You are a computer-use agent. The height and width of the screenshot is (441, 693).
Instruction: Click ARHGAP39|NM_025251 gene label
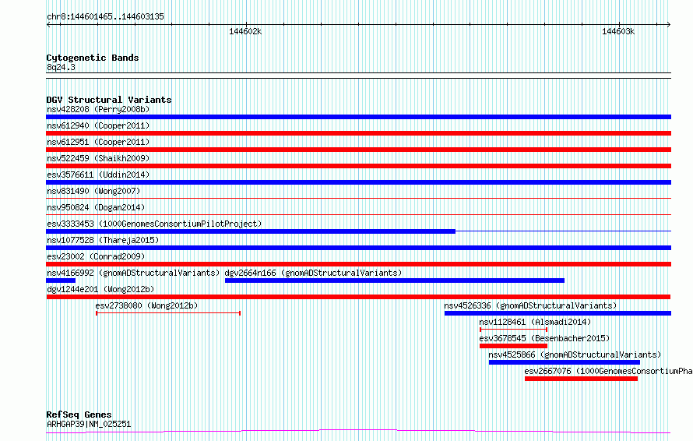coord(89,424)
